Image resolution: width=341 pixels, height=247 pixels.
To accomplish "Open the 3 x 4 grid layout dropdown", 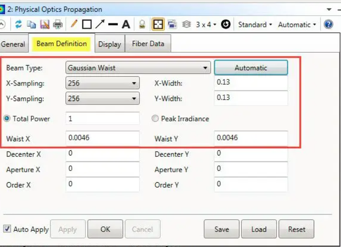I will 206,25.
